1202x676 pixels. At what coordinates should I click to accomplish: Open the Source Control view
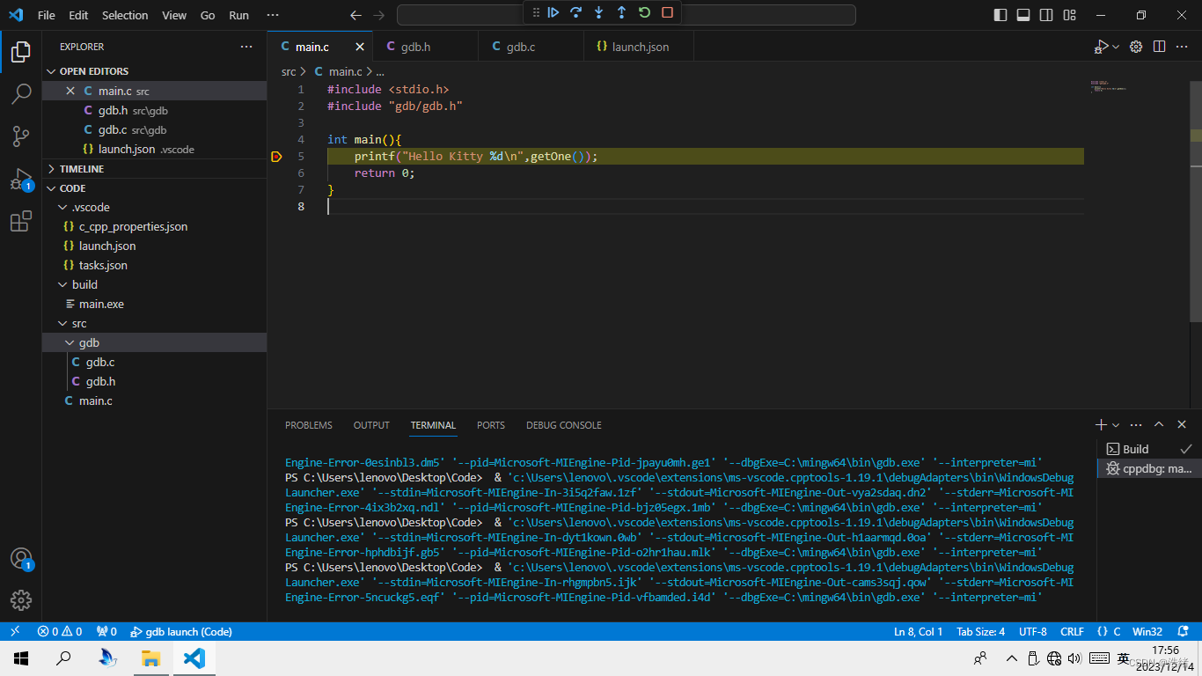click(21, 136)
